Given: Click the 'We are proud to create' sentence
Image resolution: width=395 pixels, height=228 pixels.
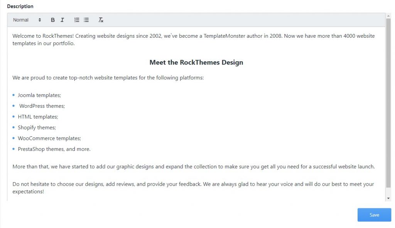Looking at the screenshot, I should pos(108,78).
